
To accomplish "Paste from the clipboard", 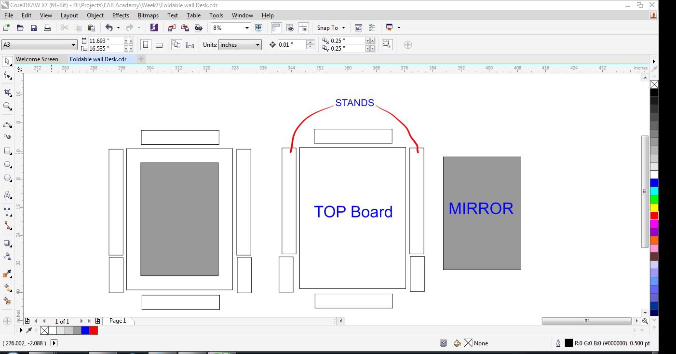I will (x=91, y=28).
